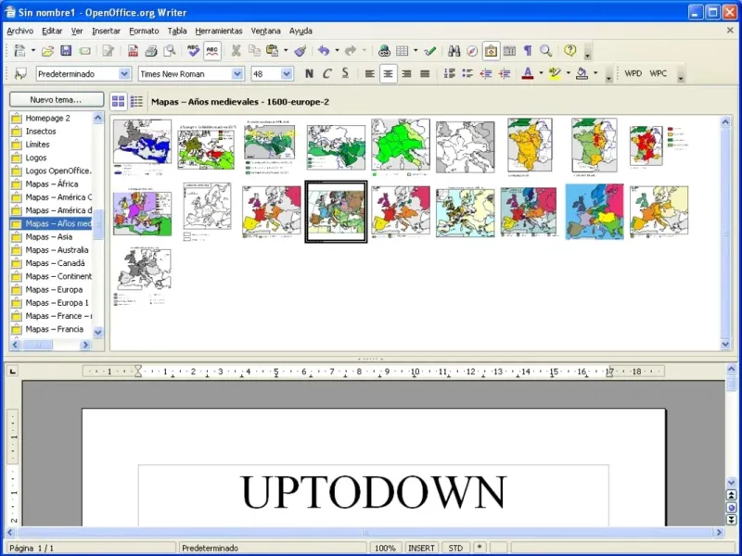Open the paragraph style Predeterminado dropdown
This screenshot has width=742, height=556.
click(x=124, y=74)
